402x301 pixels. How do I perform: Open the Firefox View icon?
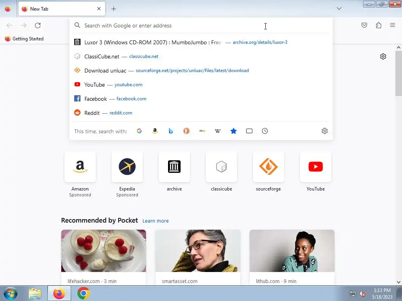[8, 9]
